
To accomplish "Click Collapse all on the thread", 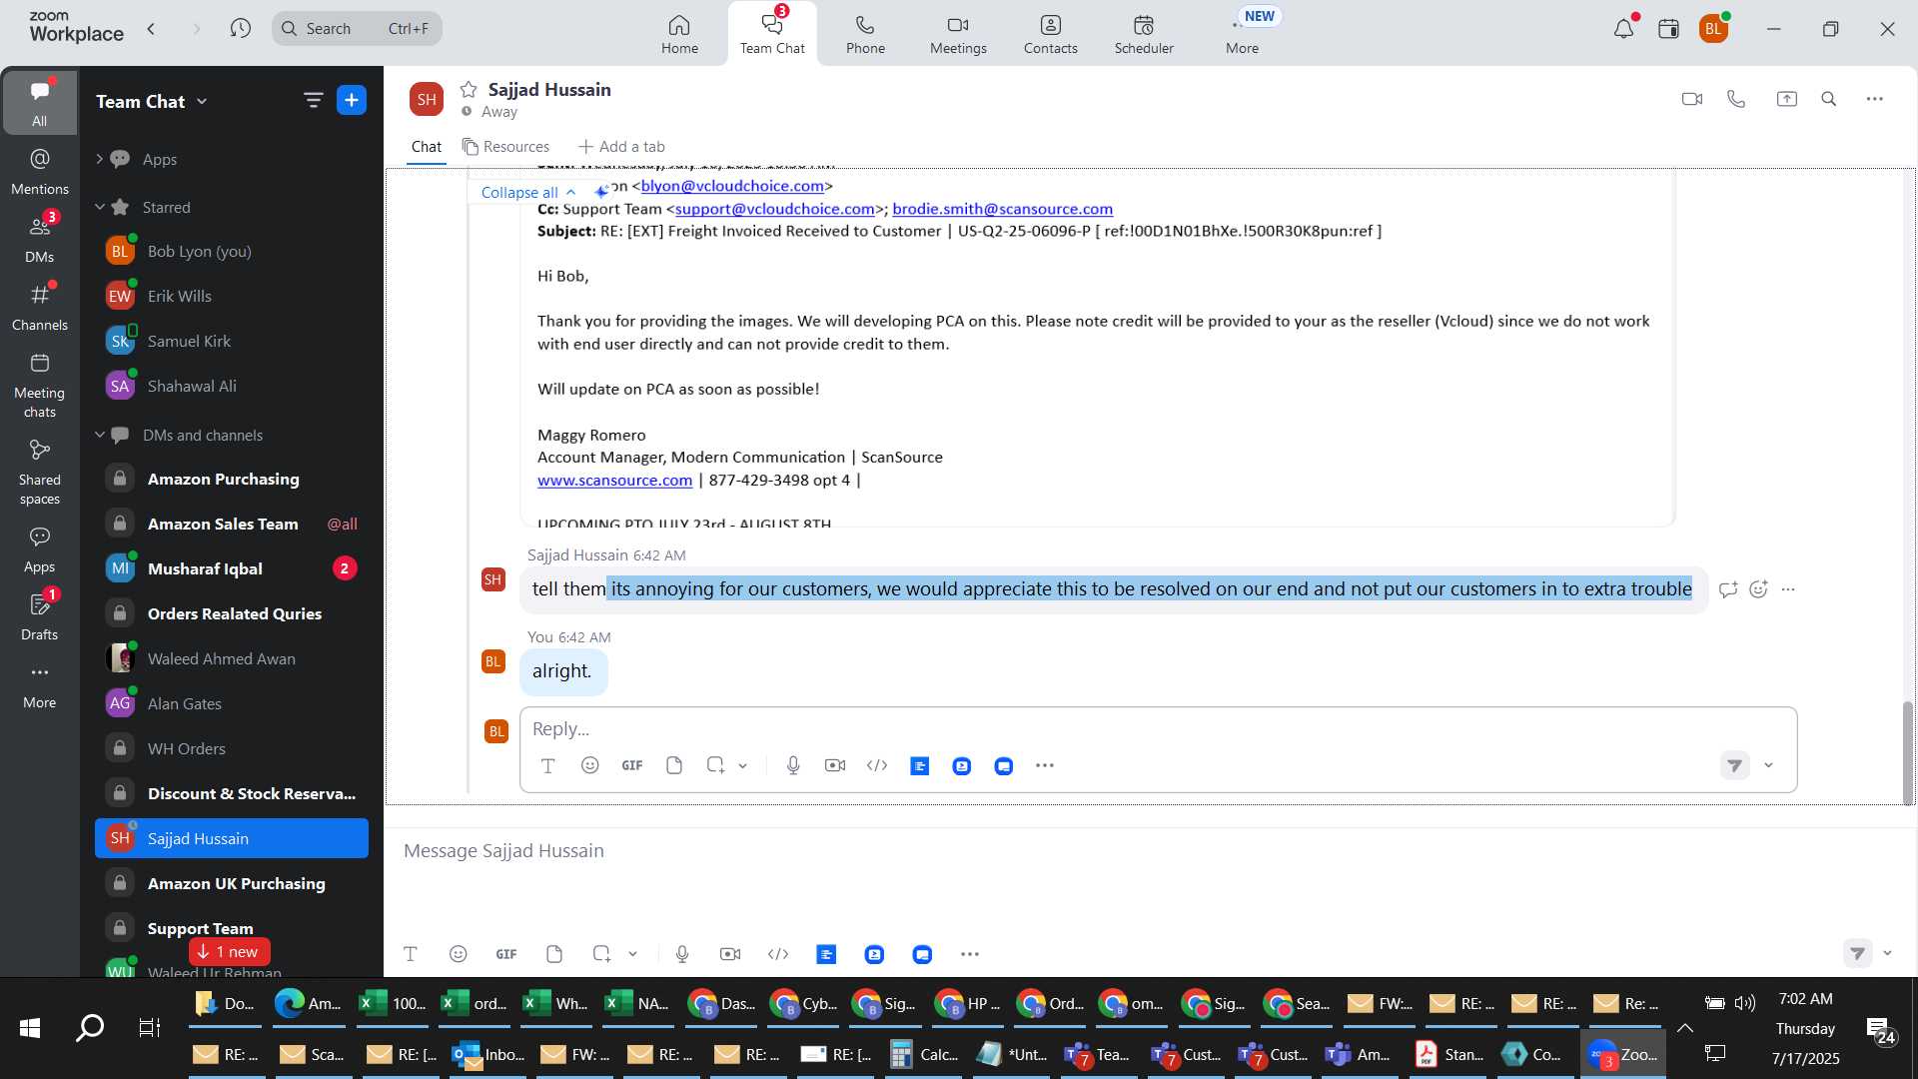I will coord(527,192).
